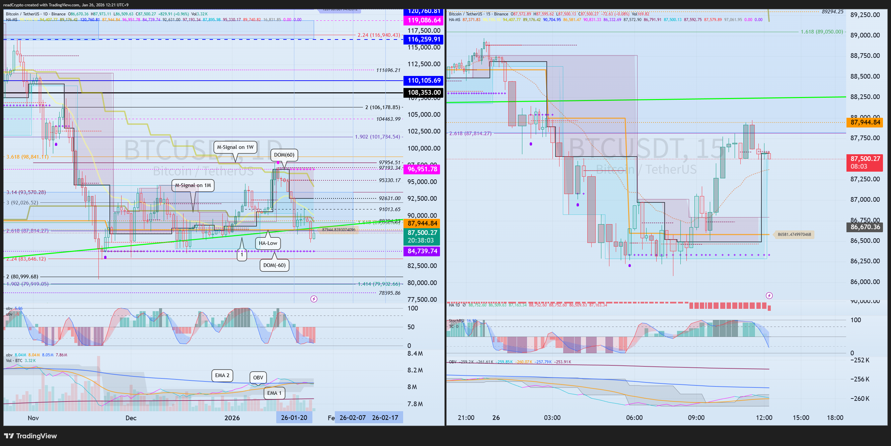Click the 92631.00 horizontal level label
The image size is (891, 446).
389,198
